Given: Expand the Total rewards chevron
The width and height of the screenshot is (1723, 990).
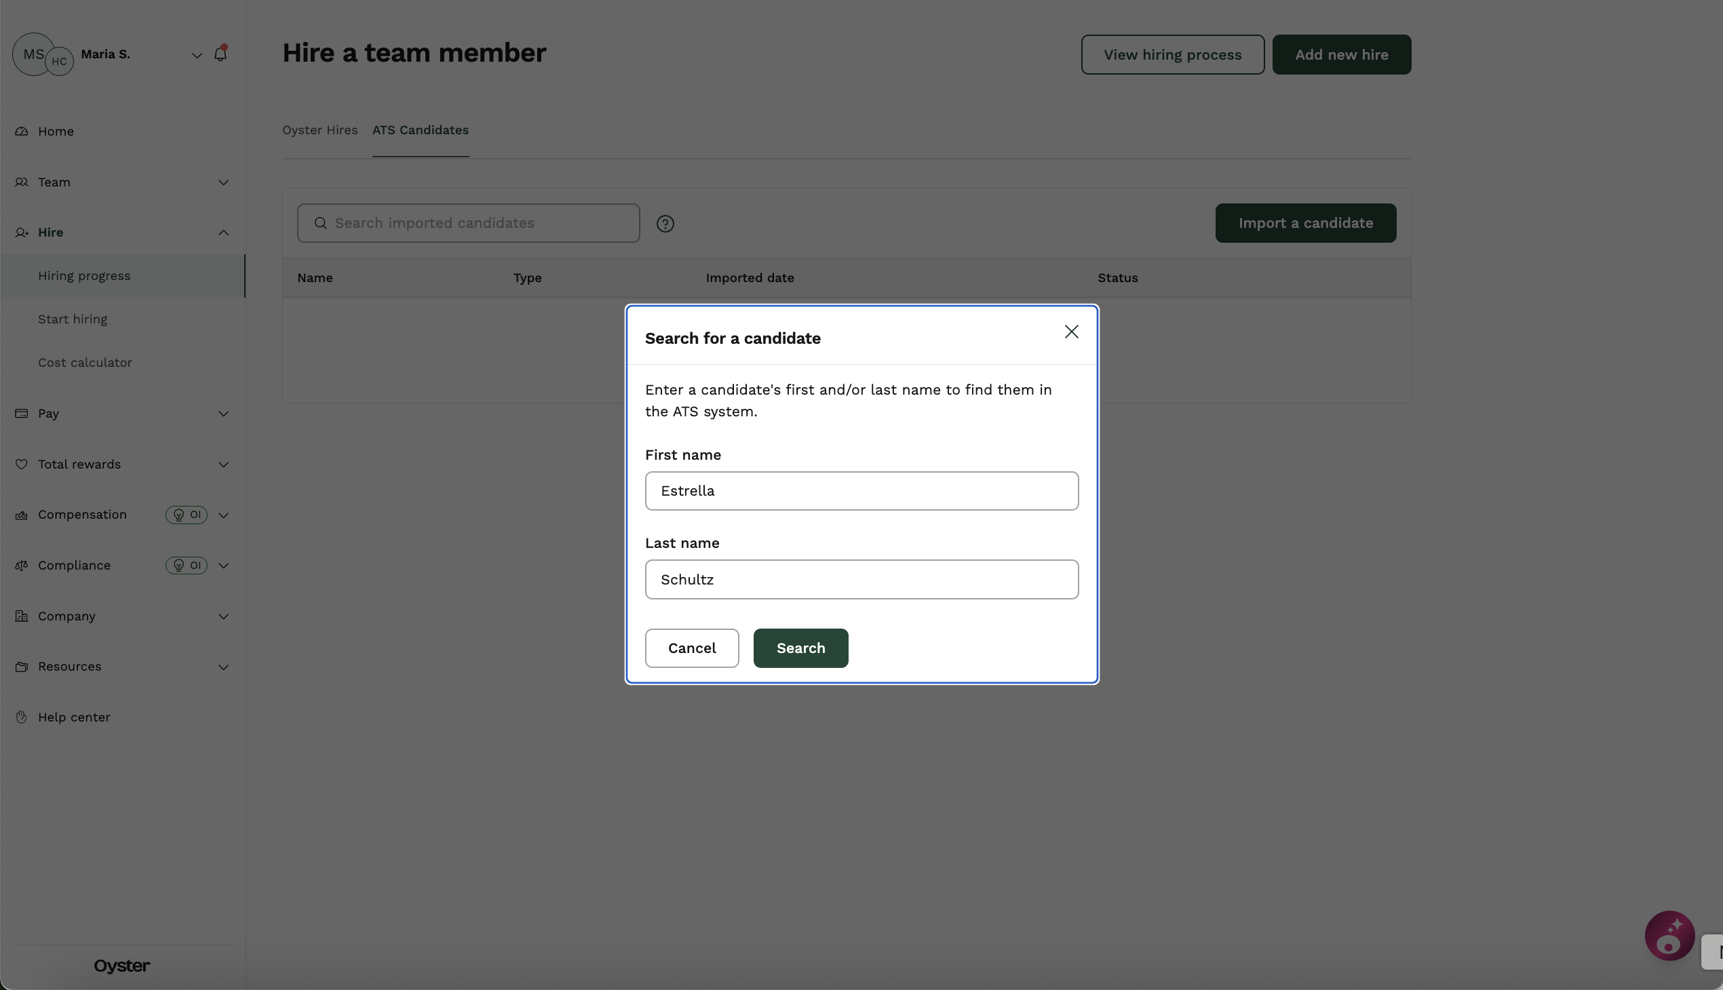Looking at the screenshot, I should [x=223, y=464].
